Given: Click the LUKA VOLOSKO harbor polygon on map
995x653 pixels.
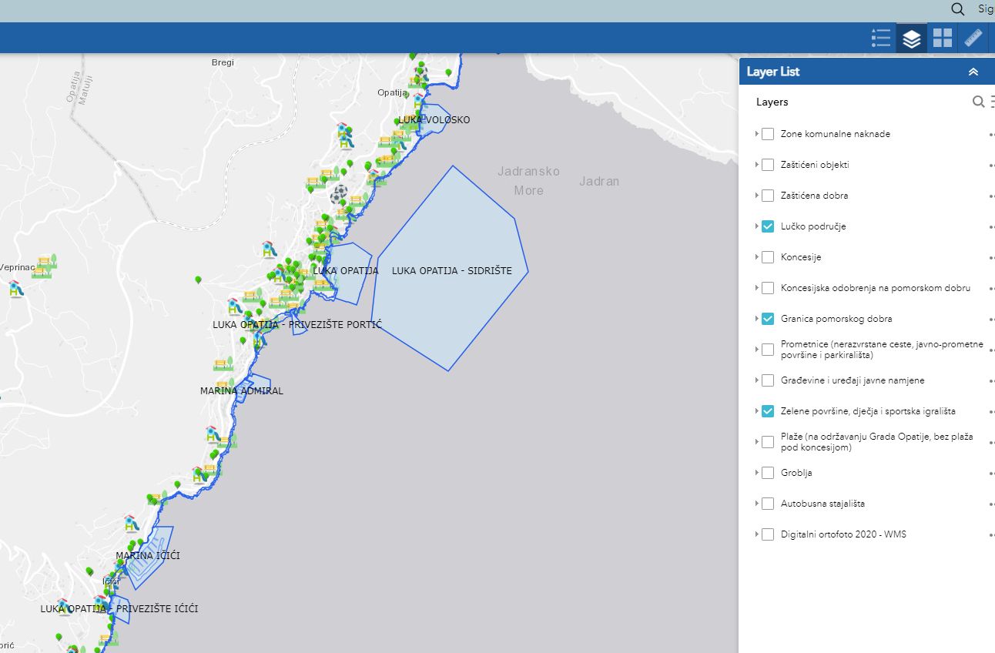Looking at the screenshot, I should (x=434, y=119).
